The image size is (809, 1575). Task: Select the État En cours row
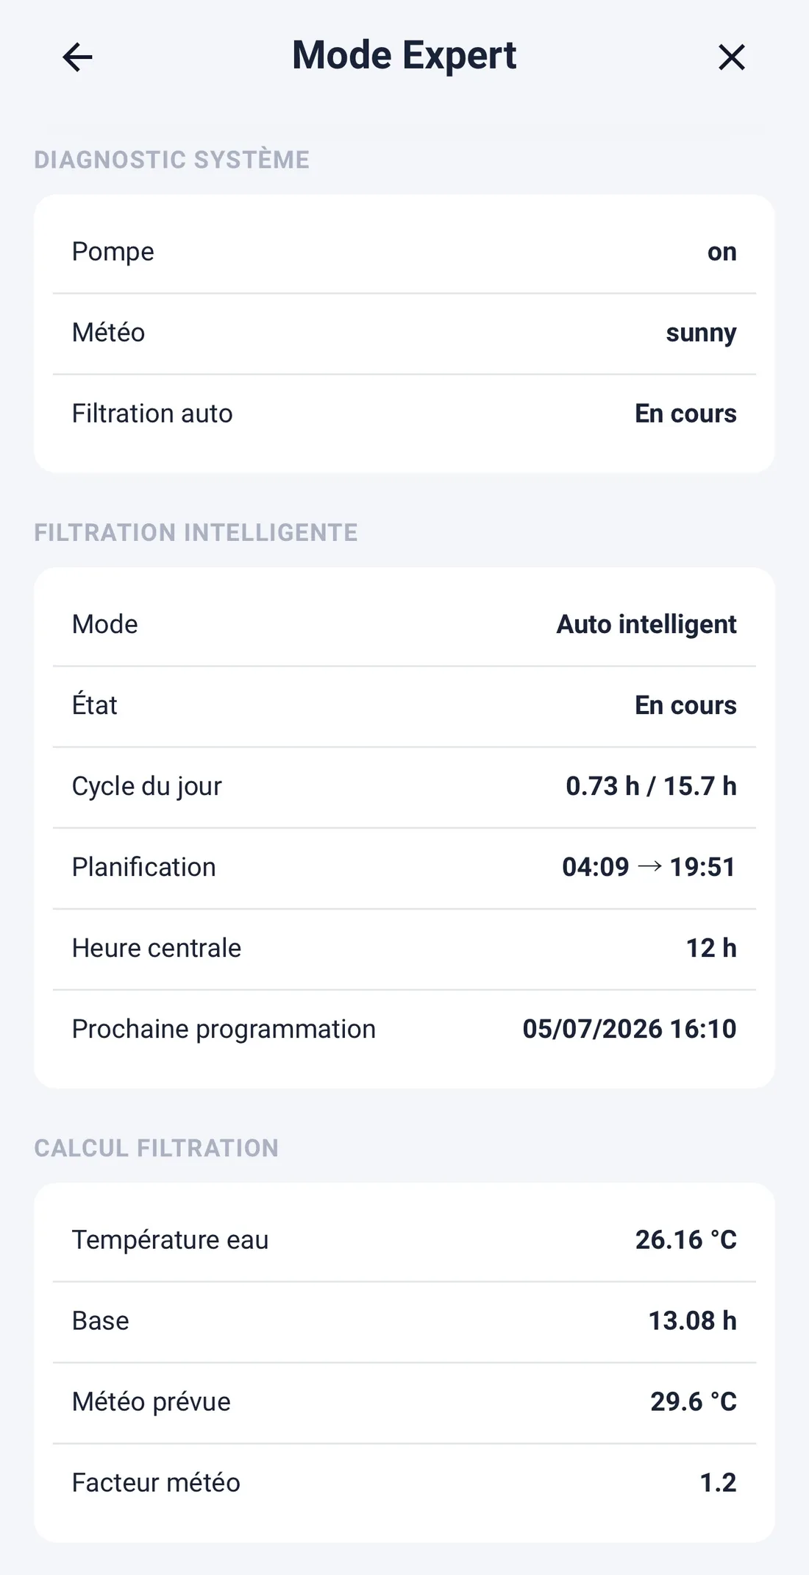[404, 706]
